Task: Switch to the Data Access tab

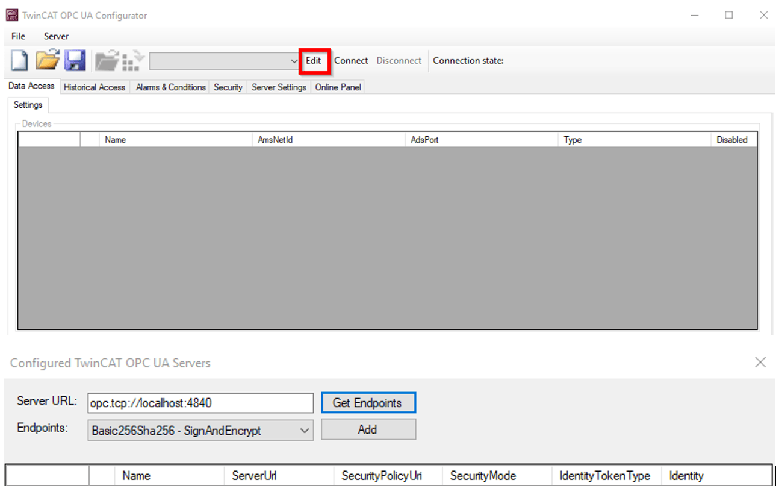Action: [x=31, y=86]
